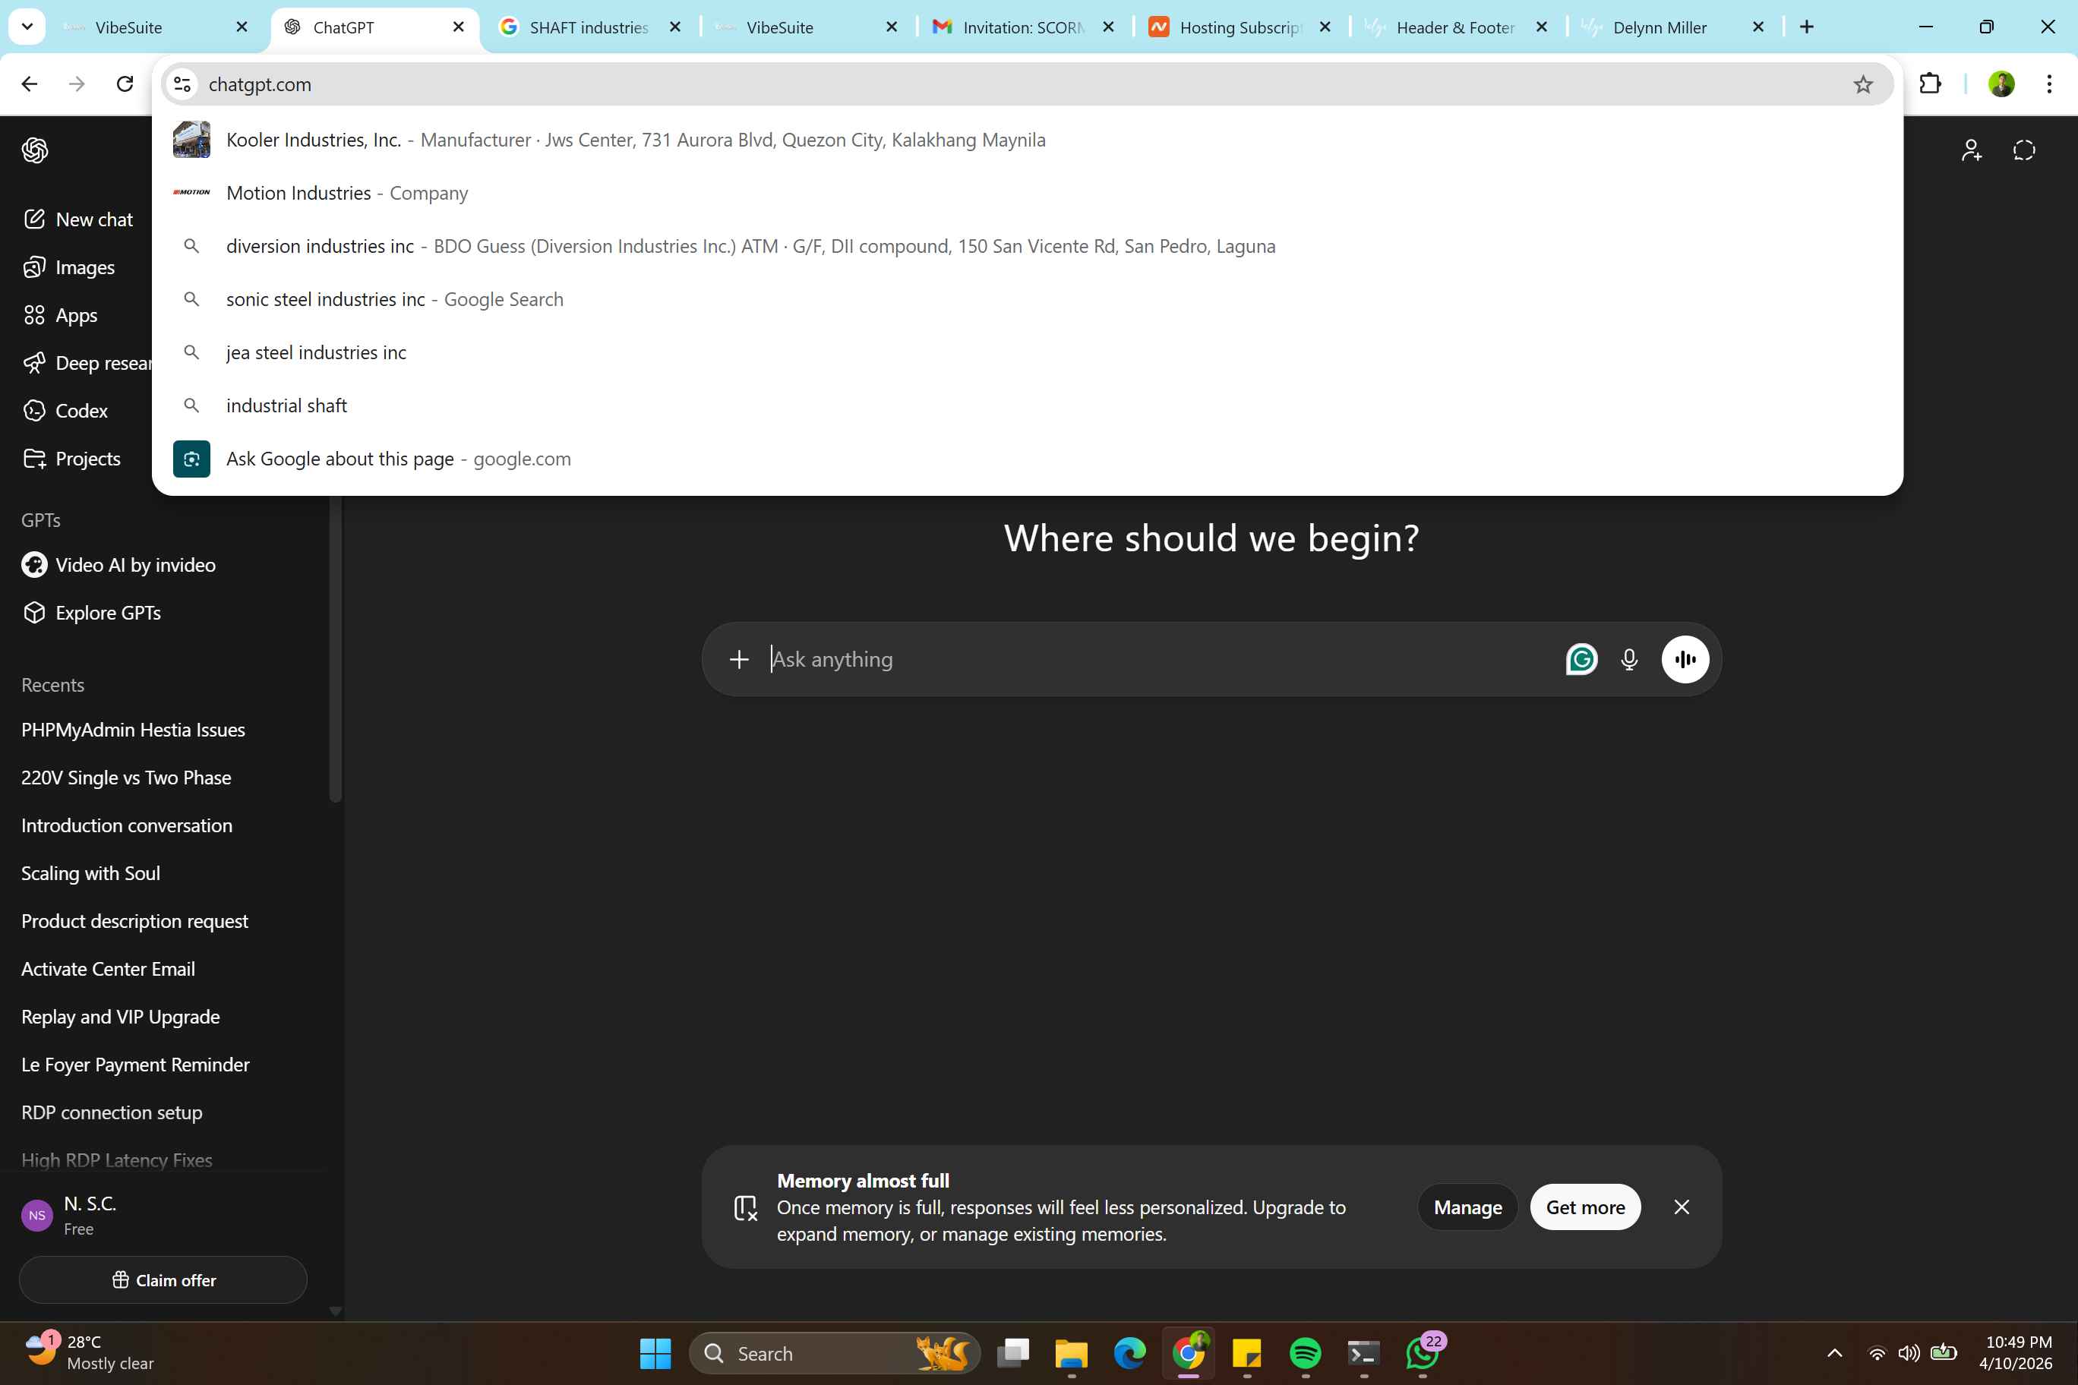Open Microsoft Edge from the taskbar

pyautogui.click(x=1130, y=1353)
